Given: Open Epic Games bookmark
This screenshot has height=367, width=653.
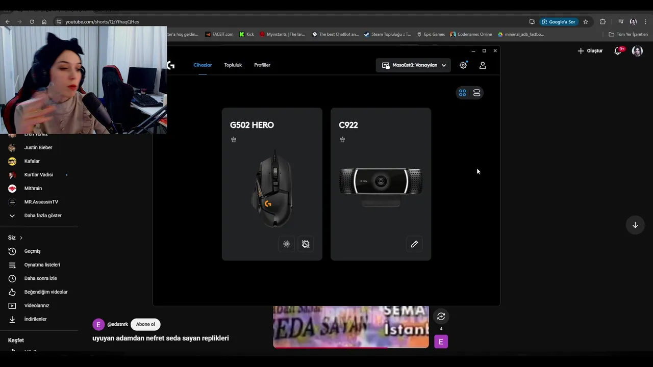Looking at the screenshot, I should point(431,34).
